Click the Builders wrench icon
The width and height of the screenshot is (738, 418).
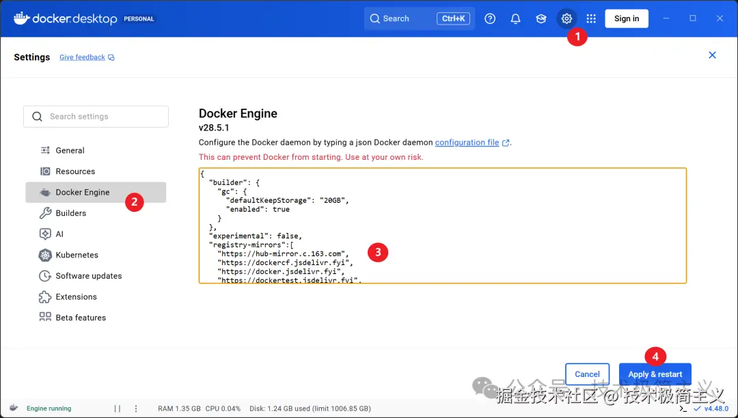(45, 213)
